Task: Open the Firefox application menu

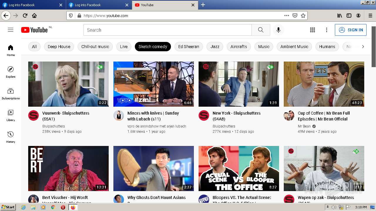Action: [370, 16]
